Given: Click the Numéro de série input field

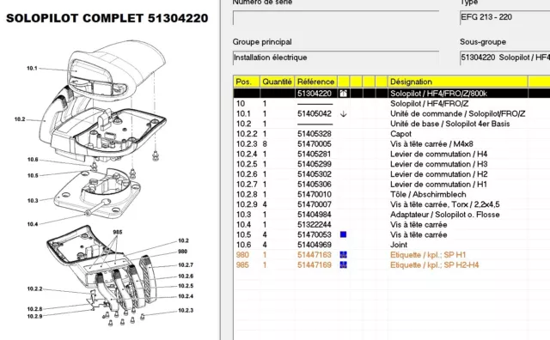Looking at the screenshot, I should [336, 18].
